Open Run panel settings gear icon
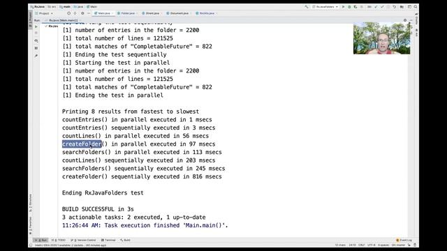Image resolution: width=447 pixels, height=251 pixels. click(x=405, y=20)
